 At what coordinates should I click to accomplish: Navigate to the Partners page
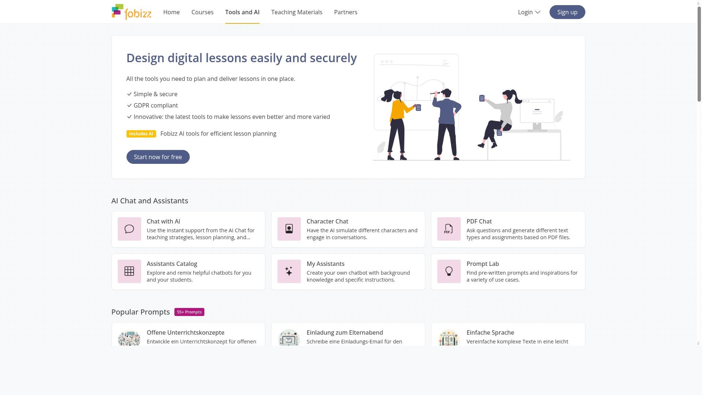pyautogui.click(x=346, y=12)
